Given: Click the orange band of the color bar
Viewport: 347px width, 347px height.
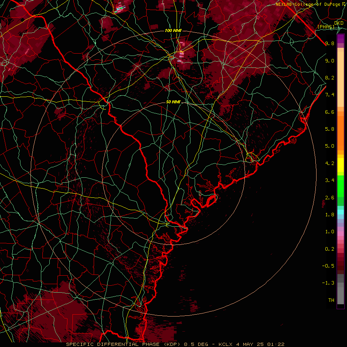Looking at the screenshot, I should tap(340, 133).
